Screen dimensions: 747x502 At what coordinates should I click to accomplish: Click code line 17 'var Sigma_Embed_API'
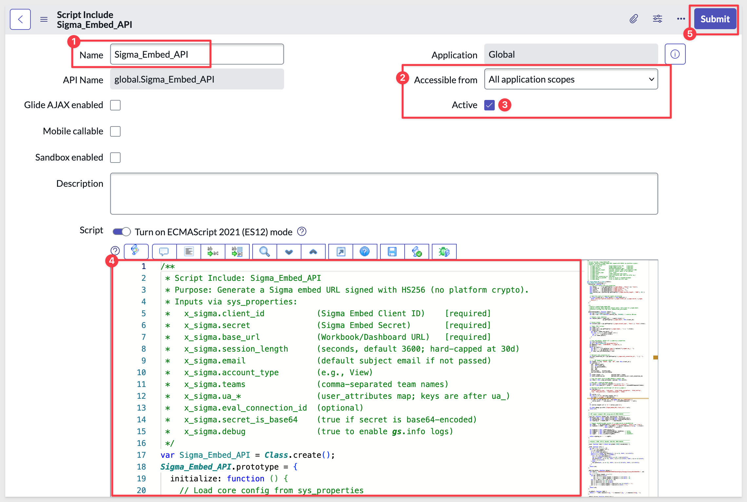pyautogui.click(x=248, y=455)
